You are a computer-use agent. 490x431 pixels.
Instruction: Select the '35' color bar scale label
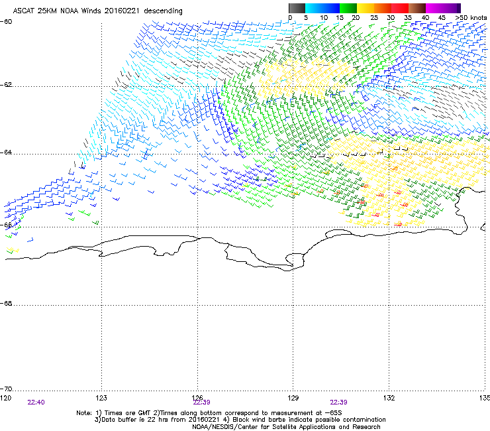[408, 18]
